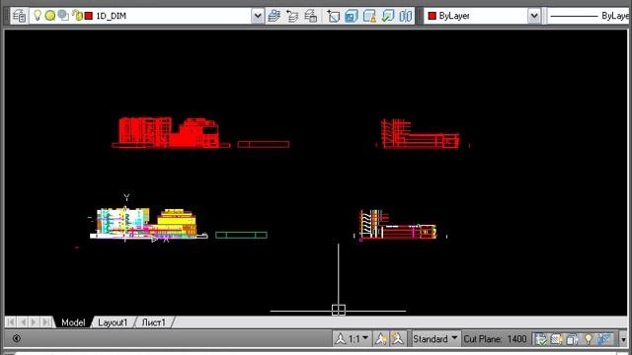Toggle automatic annotation scale icon
The image size is (632, 355).
pos(398,339)
